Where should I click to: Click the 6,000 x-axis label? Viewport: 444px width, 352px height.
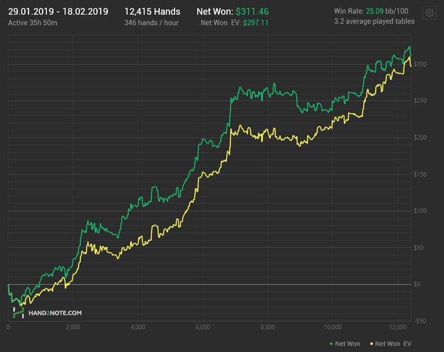click(x=203, y=327)
